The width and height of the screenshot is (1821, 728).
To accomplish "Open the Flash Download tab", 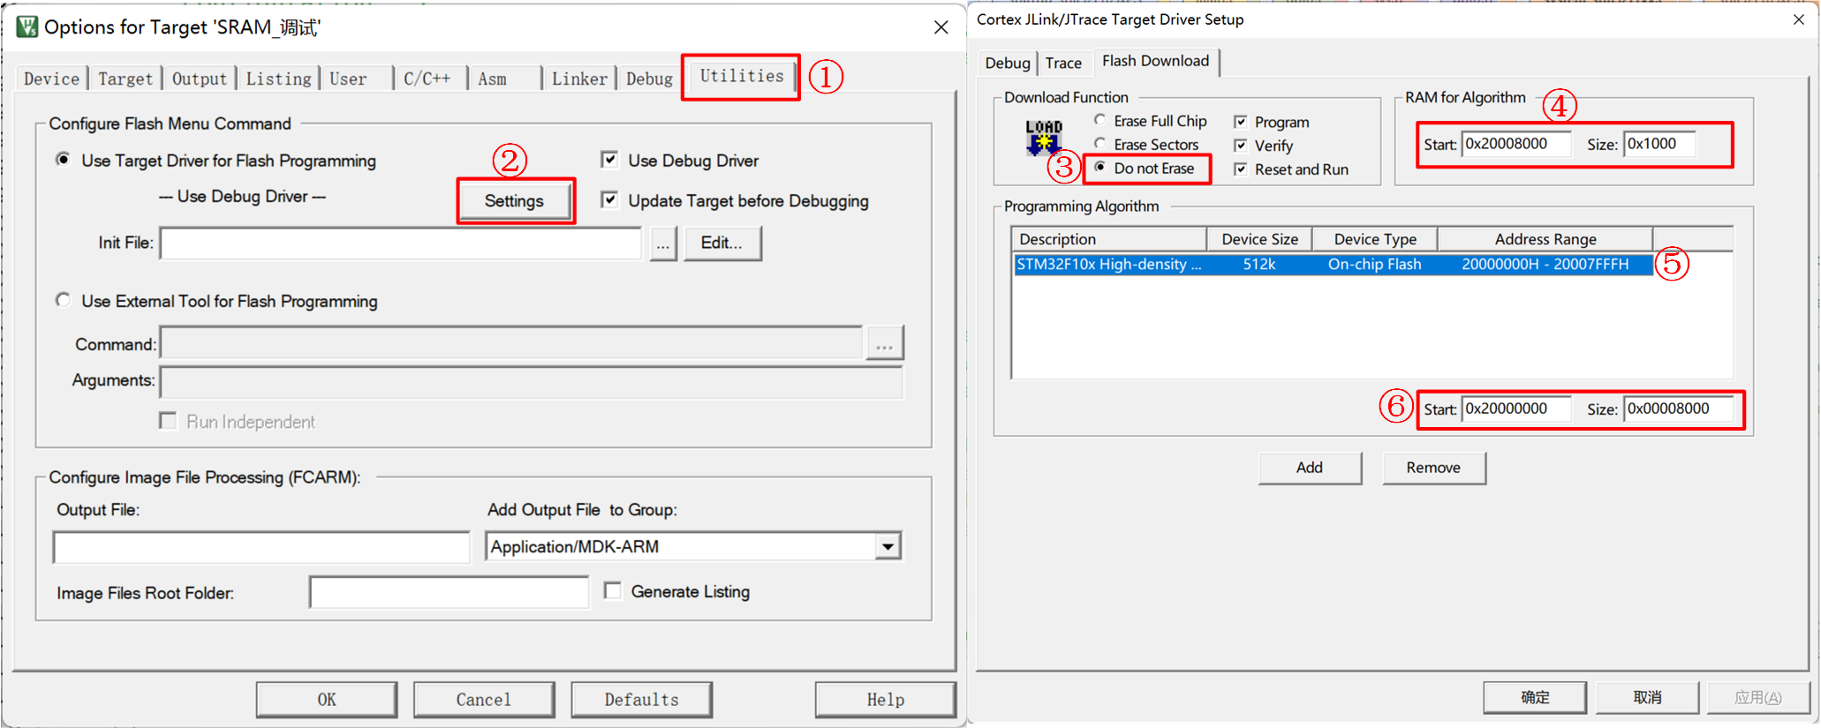I will [x=1155, y=61].
